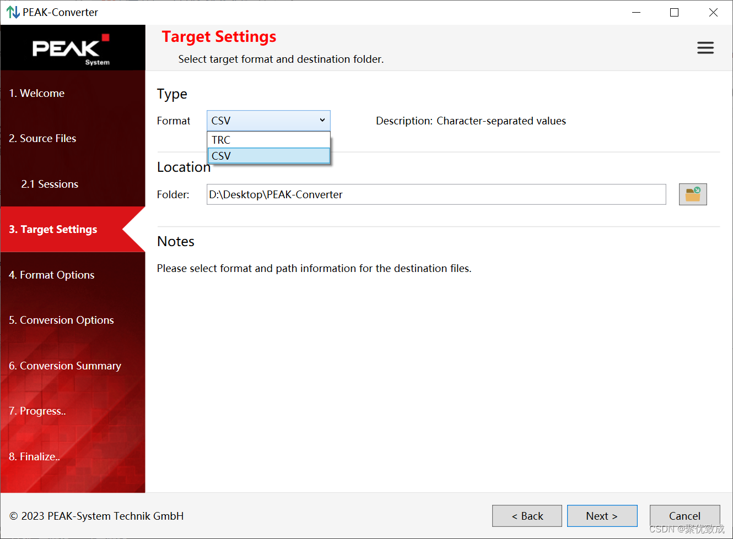Image resolution: width=733 pixels, height=539 pixels.
Task: Go to step 5. Conversion Options
Action: pos(61,320)
